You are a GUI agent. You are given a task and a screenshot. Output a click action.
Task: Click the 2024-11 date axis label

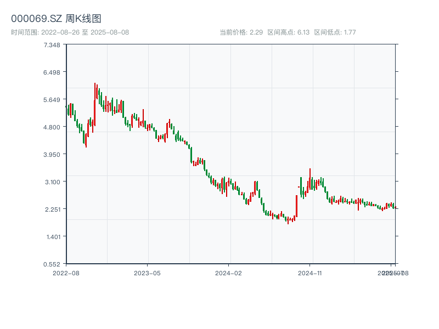coord(311,273)
